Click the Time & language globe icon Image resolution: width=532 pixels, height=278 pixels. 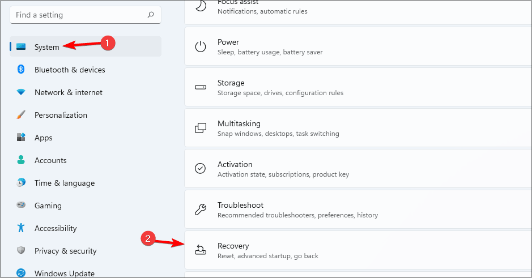(x=21, y=183)
